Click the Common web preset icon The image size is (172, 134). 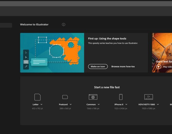93,97
